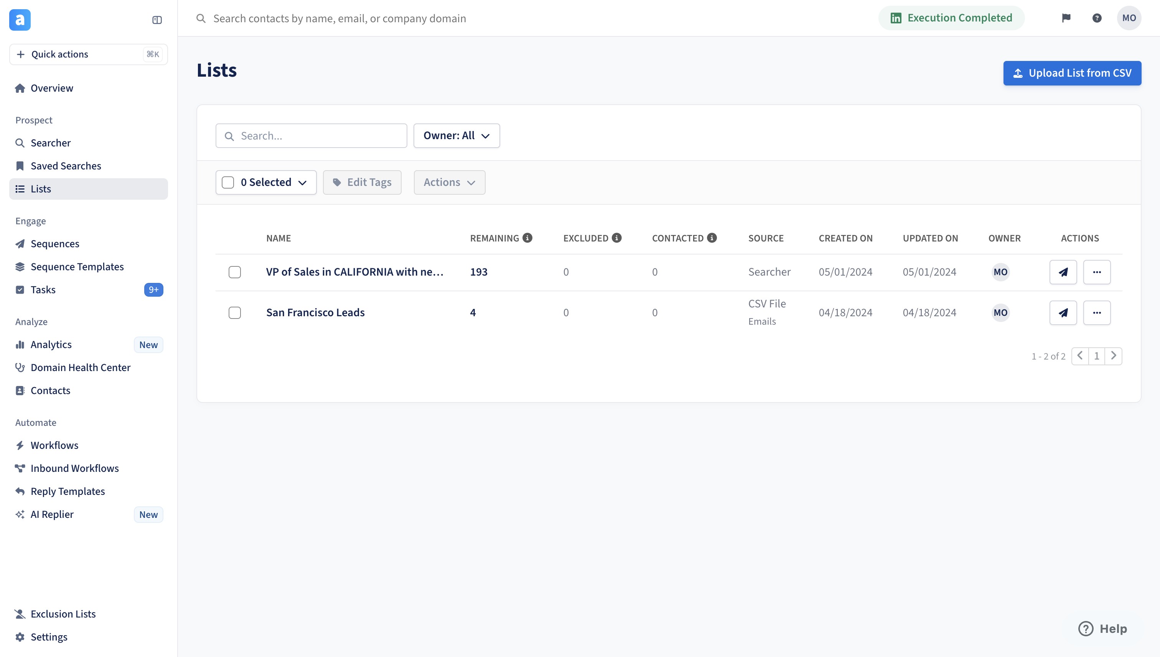Click the app logo icon
The height and width of the screenshot is (657, 1160).
pos(20,20)
